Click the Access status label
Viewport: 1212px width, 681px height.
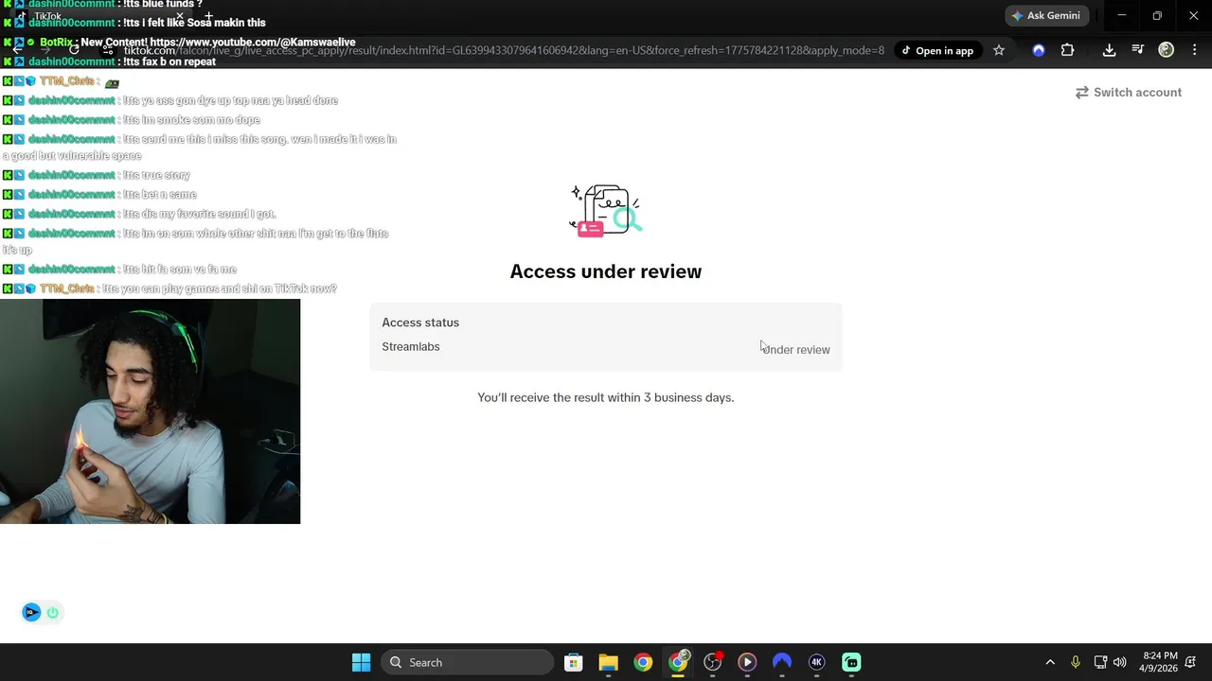click(x=420, y=323)
